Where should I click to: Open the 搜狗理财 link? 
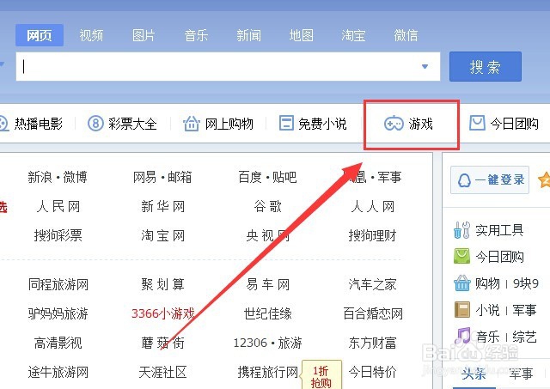tap(372, 235)
